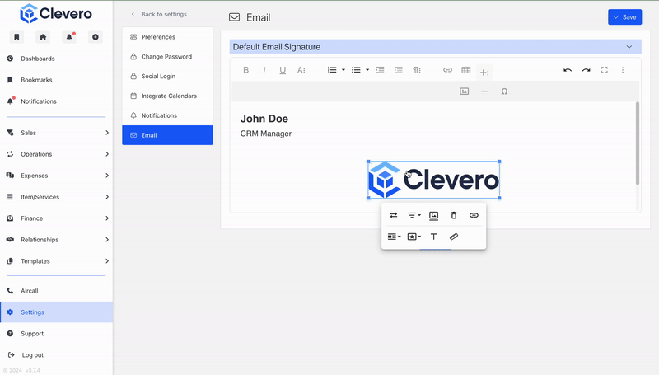
Task: Delete the selected image using trash icon
Action: tap(454, 215)
